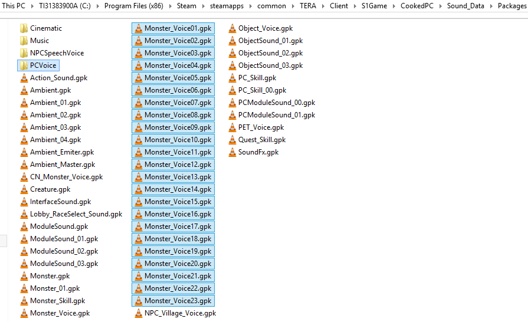Click the folder icon of PCVoice
The height and width of the screenshot is (322, 528).
coord(24,65)
